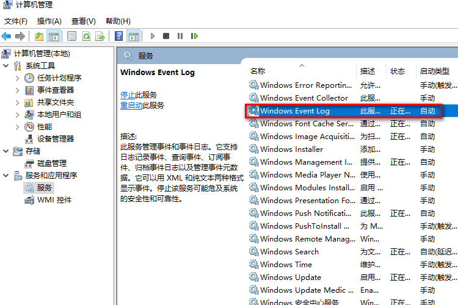
Task: Click gear icon beside Windows Installer
Action: [253, 149]
